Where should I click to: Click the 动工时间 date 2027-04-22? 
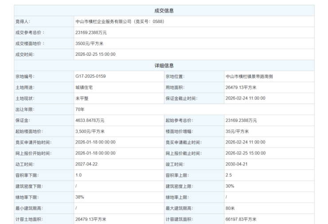point(87,164)
